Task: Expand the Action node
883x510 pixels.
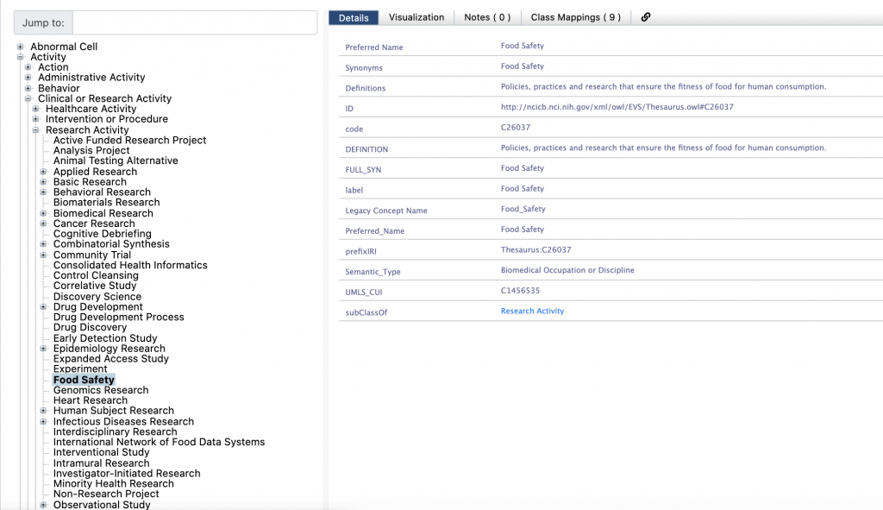Action: [28, 67]
